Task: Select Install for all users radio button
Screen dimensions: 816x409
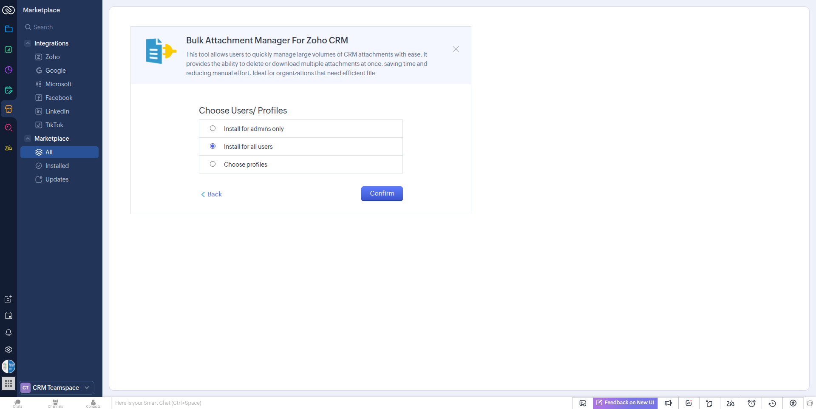Action: click(x=213, y=146)
